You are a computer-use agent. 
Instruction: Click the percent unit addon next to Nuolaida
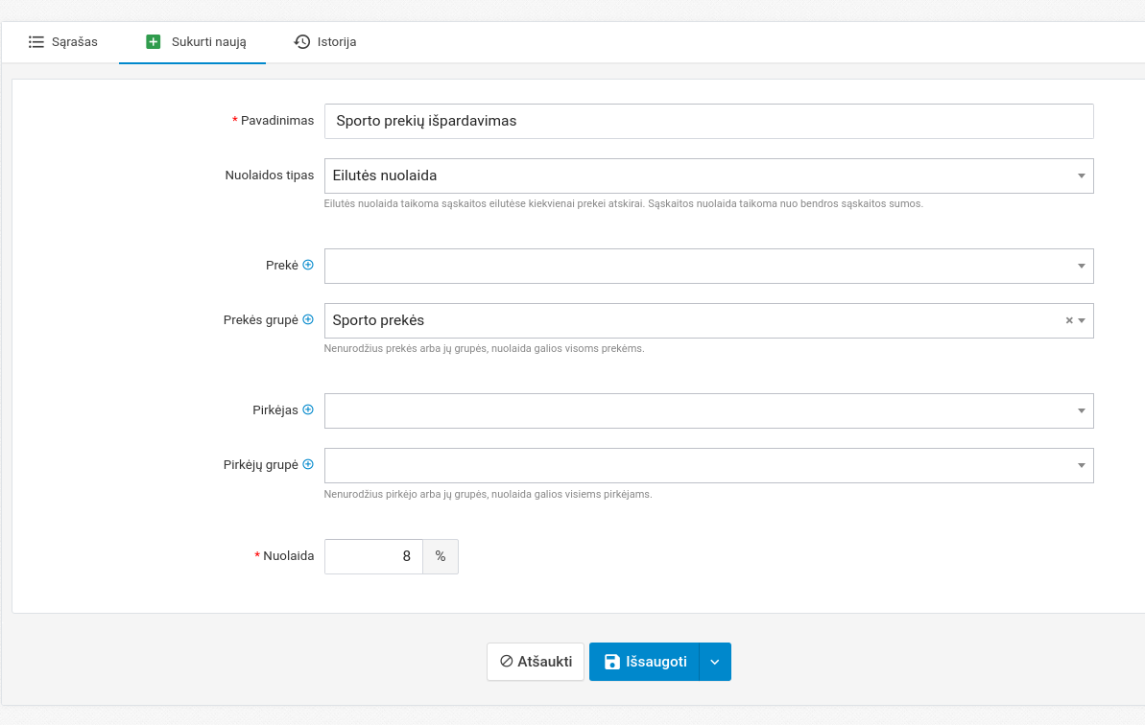441,556
